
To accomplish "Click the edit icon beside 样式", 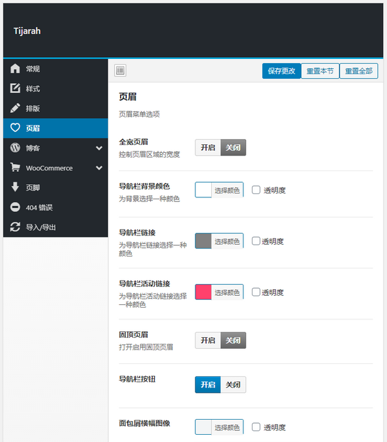I will [x=15, y=89].
